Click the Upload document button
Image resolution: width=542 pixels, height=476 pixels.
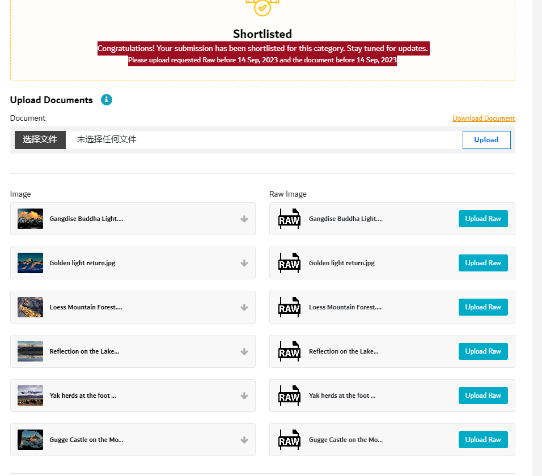click(x=486, y=140)
